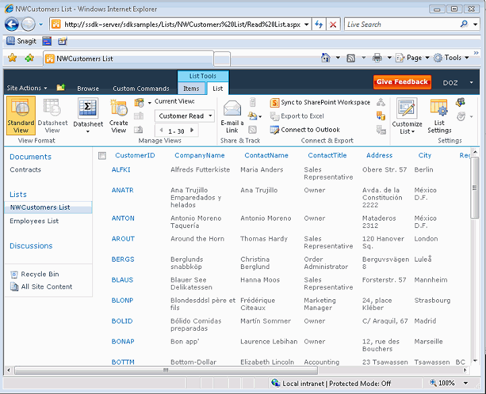
Task: Click the Favorites star icon
Action: click(12, 58)
